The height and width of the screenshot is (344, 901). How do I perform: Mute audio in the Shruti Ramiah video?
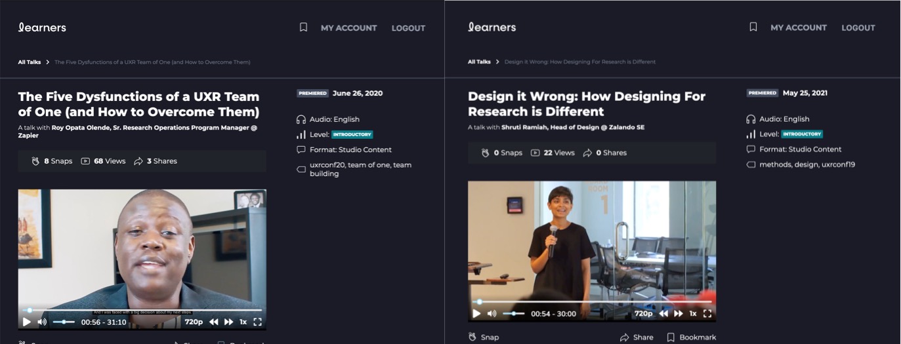[492, 314]
